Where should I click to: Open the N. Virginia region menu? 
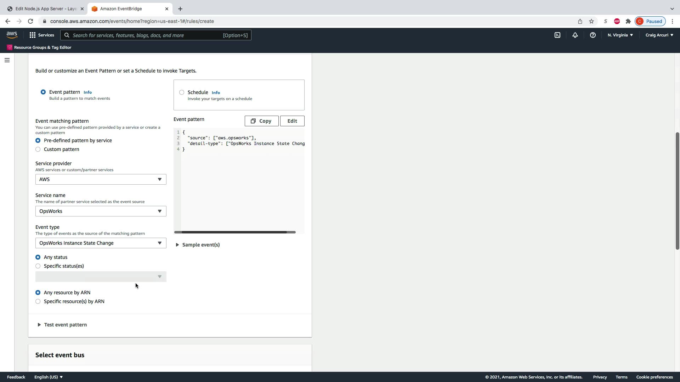click(x=620, y=35)
